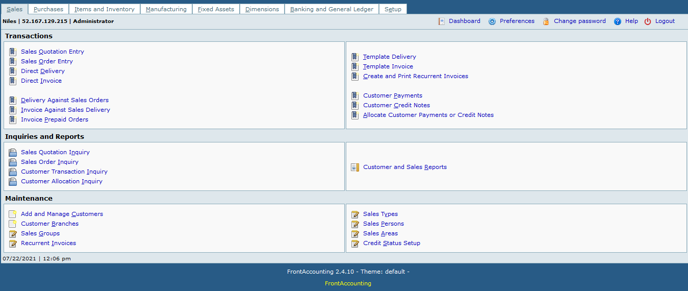Open the Items and Inventory tab
Screen dimensions: 688x291
[x=105, y=9]
